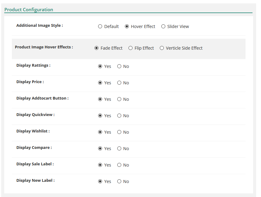Set Display Wishlist to No
This screenshot has height=197, width=261.
point(119,132)
